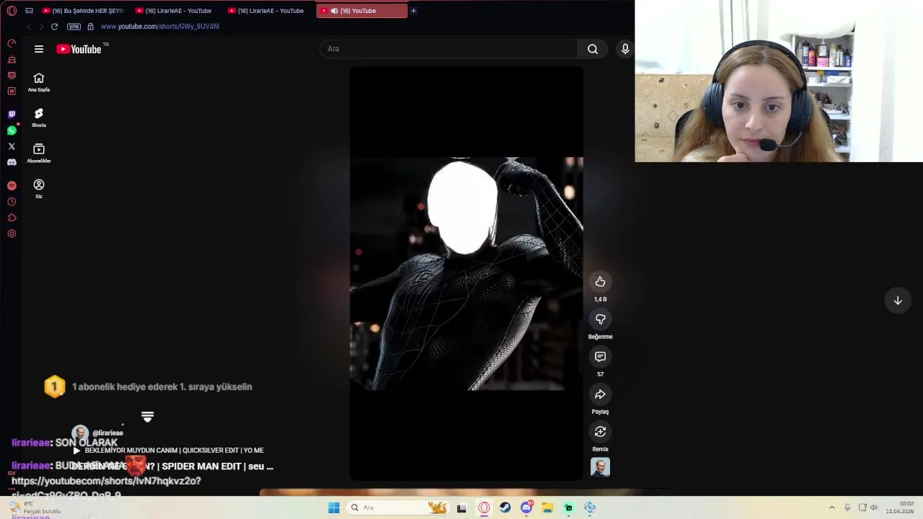
Task: Open the @lirarieae channel avatar
Action: tap(80, 432)
